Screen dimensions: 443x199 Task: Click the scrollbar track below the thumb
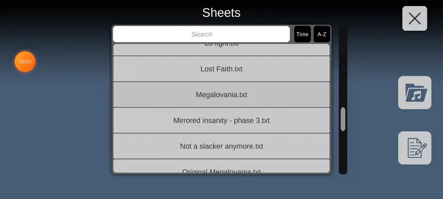point(343,152)
